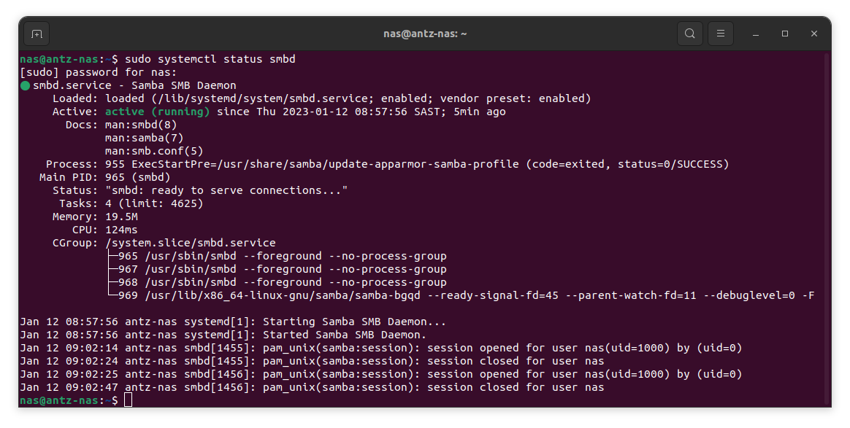The height and width of the screenshot is (428, 850).
Task: Click the CGroup /system.slice/smbd.service line
Action: point(191,243)
